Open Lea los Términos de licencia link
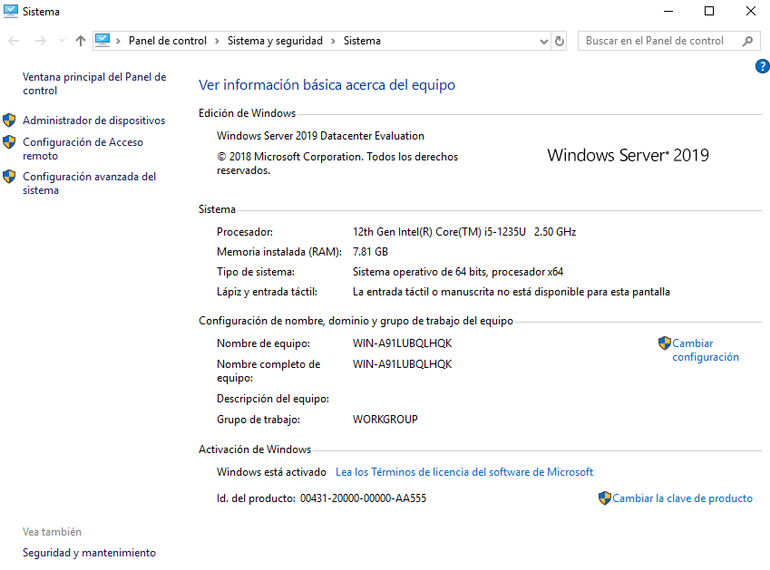The width and height of the screenshot is (770, 570). tap(464, 472)
